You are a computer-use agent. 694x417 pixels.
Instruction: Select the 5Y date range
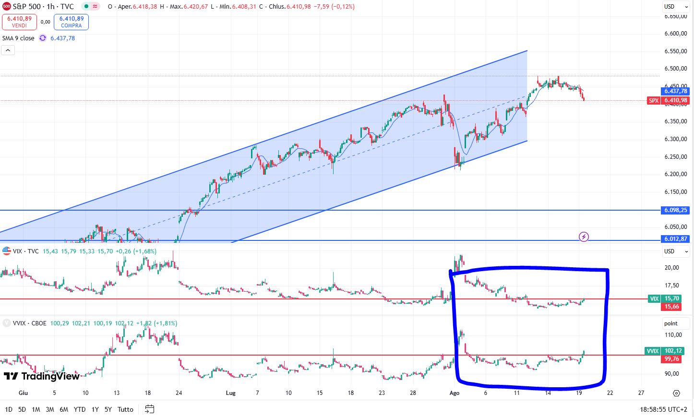[108, 409]
